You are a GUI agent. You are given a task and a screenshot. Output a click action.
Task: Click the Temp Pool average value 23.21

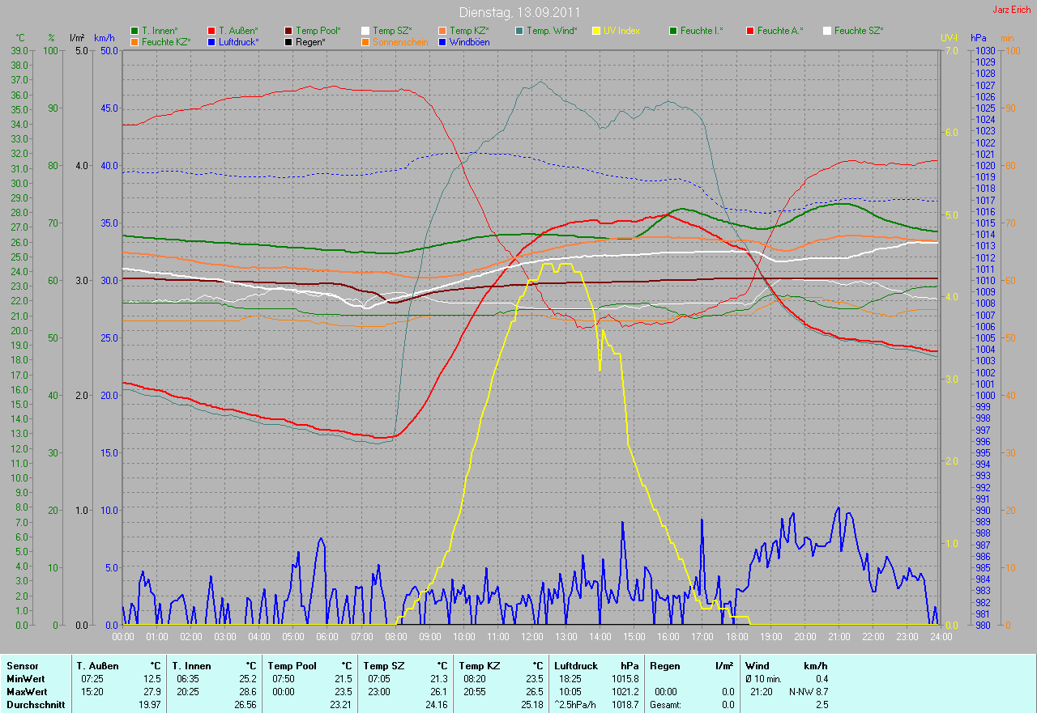point(341,705)
